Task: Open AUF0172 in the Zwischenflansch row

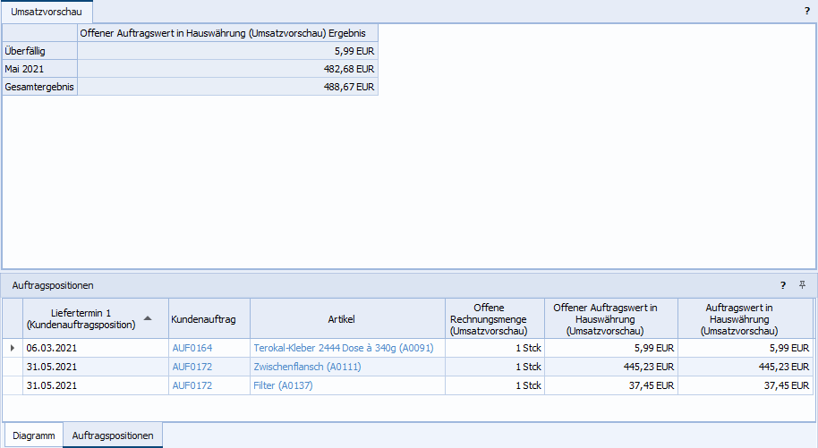Action: click(192, 367)
